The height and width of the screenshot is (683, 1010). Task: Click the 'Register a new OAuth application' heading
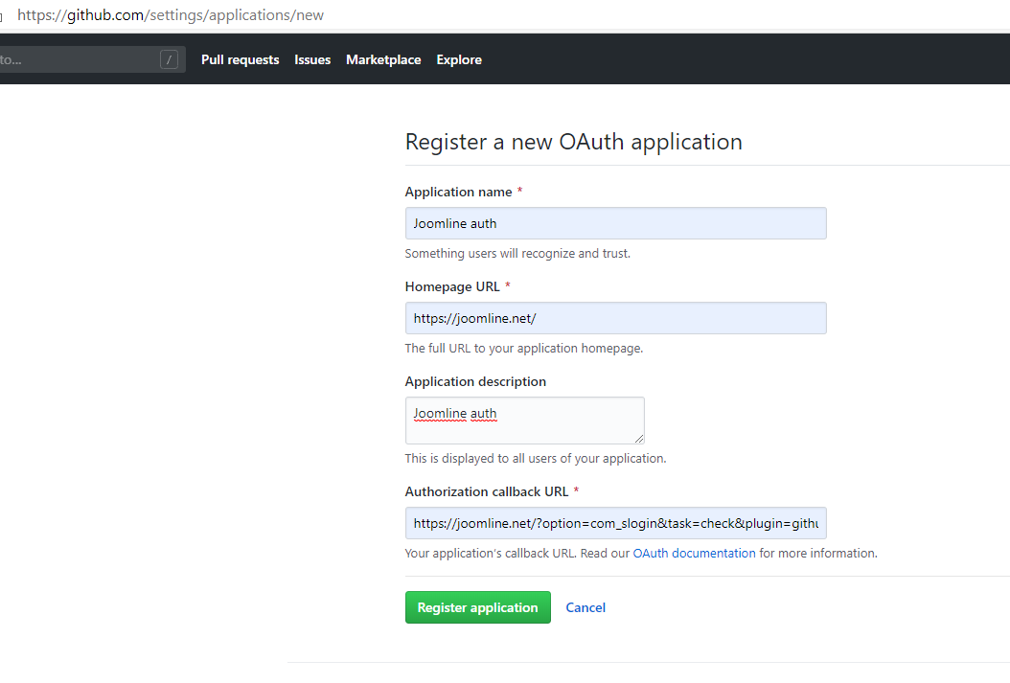pos(573,142)
